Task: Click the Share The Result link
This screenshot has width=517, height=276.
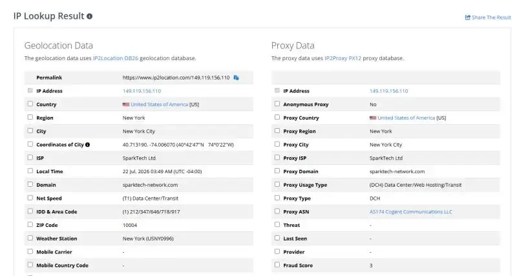Action: click(x=488, y=17)
